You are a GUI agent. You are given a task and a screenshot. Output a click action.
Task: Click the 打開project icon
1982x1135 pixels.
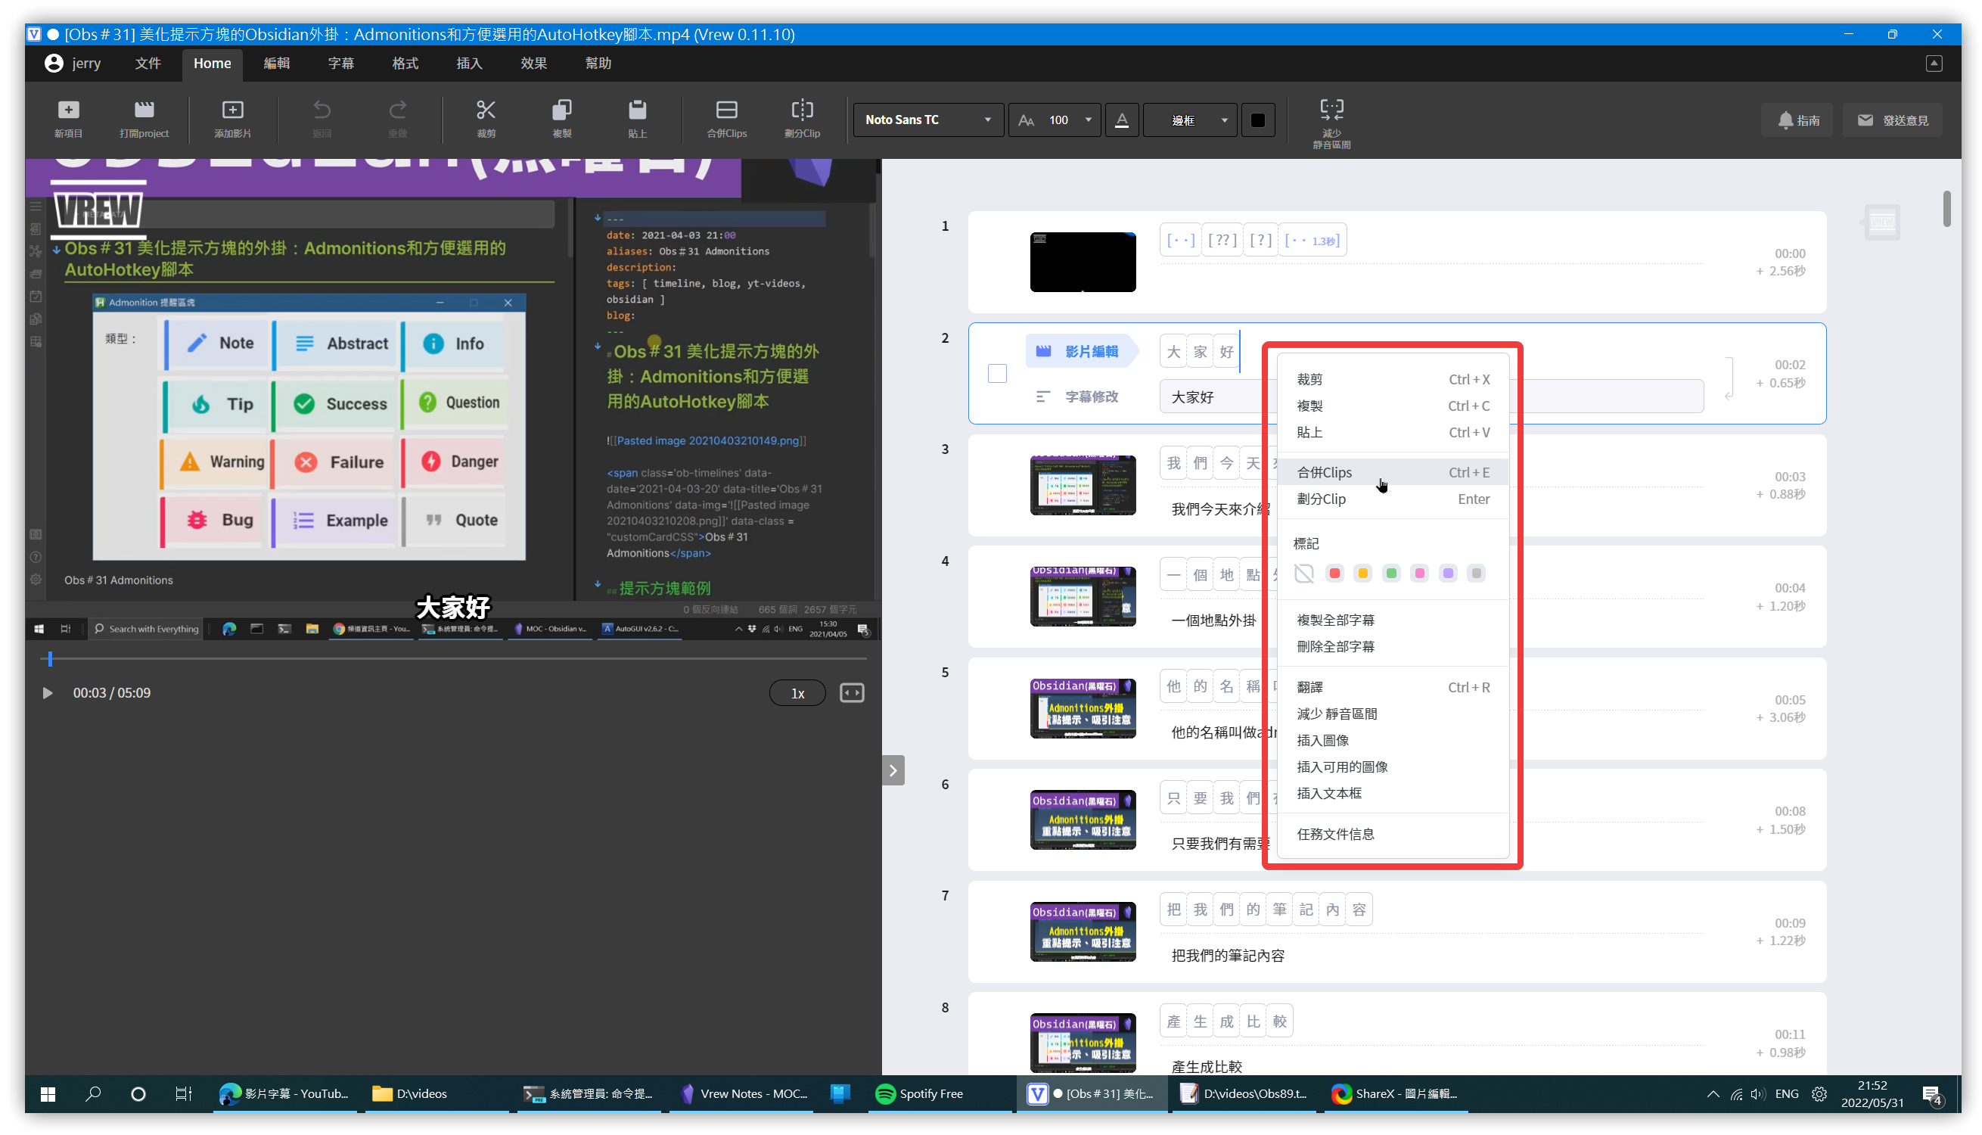[x=144, y=110]
